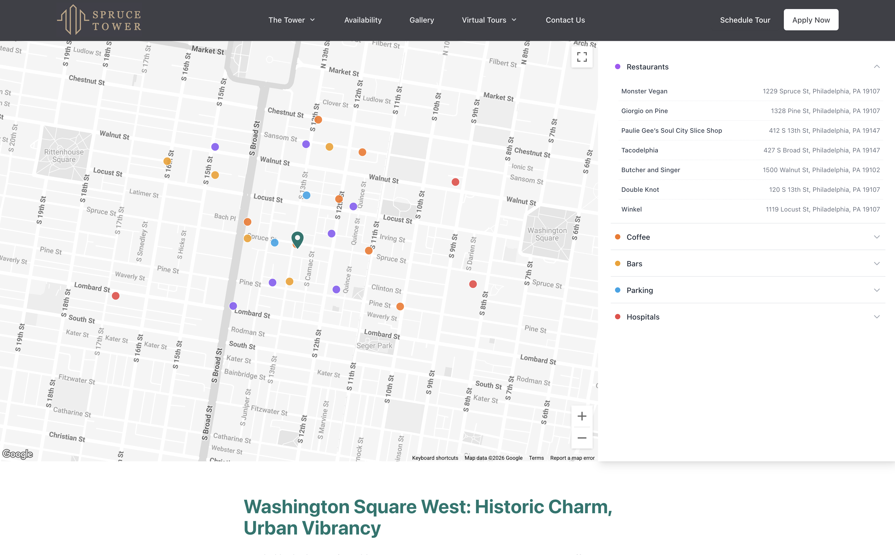Go to Availability page
The width and height of the screenshot is (895, 555).
click(x=363, y=20)
